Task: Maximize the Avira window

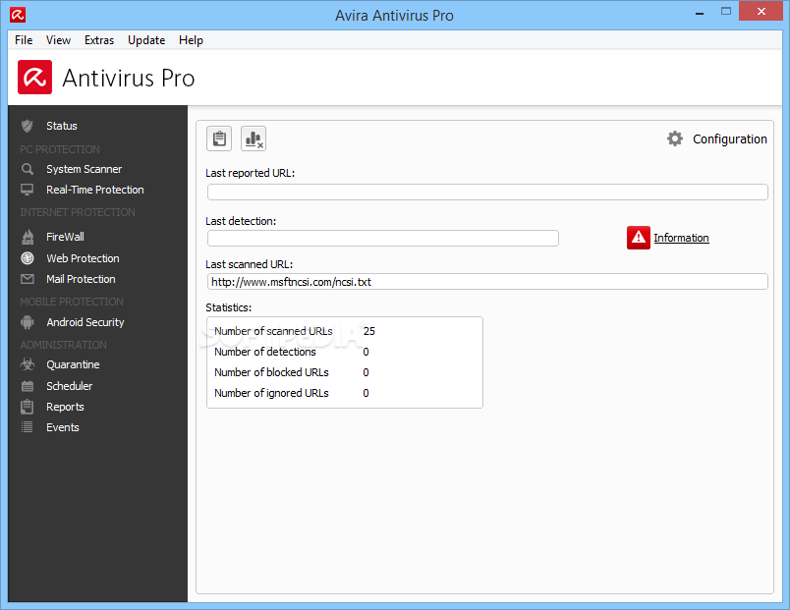Action: coord(726,11)
